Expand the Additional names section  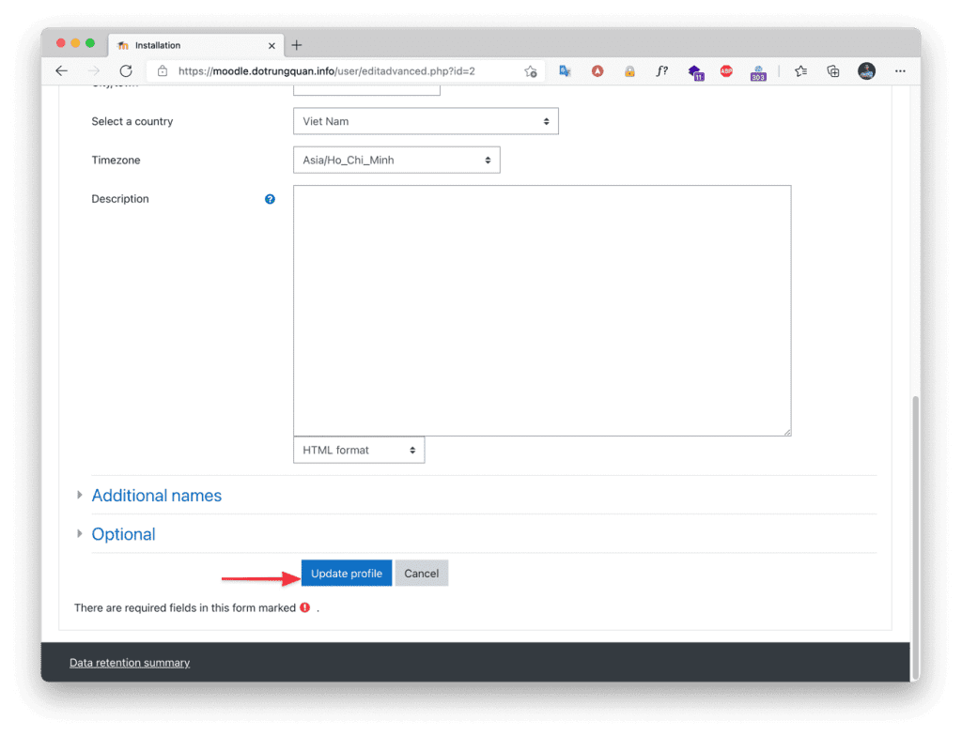(x=156, y=496)
